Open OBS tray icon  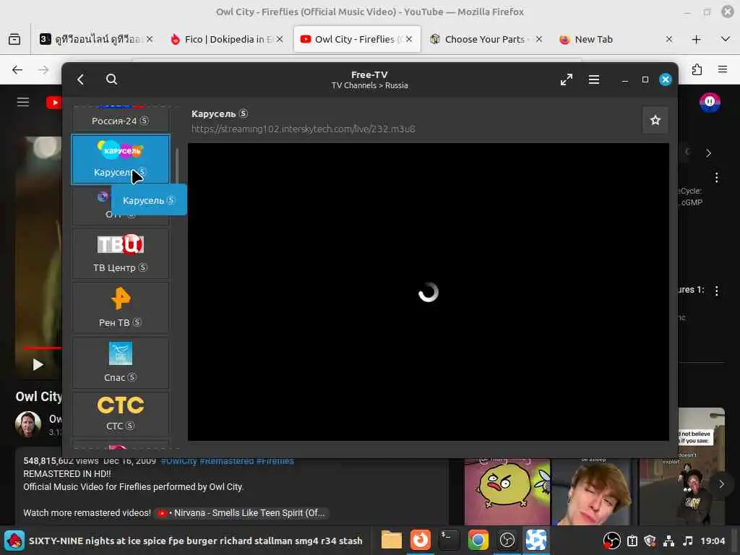click(x=611, y=541)
